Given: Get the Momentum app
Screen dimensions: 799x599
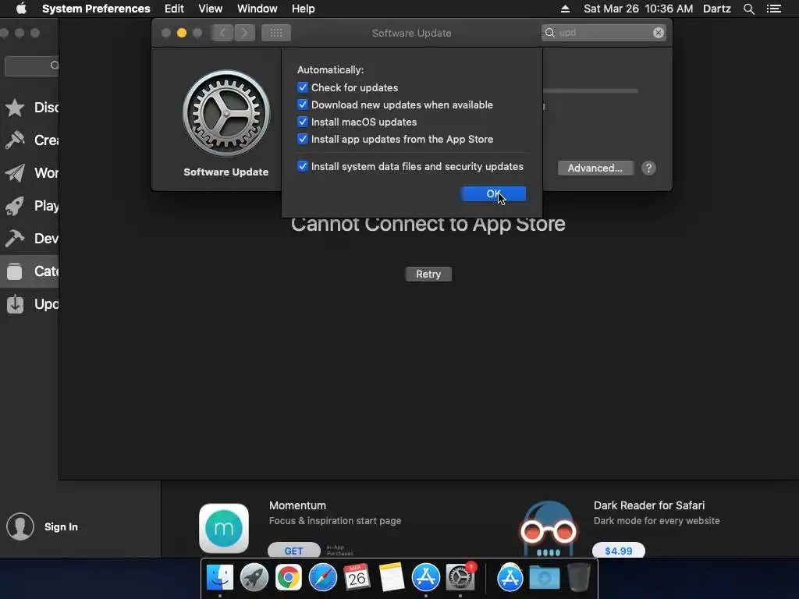Looking at the screenshot, I should tap(294, 551).
